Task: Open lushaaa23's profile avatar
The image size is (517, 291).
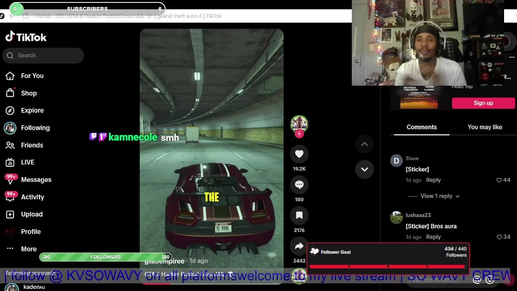Action: click(396, 217)
